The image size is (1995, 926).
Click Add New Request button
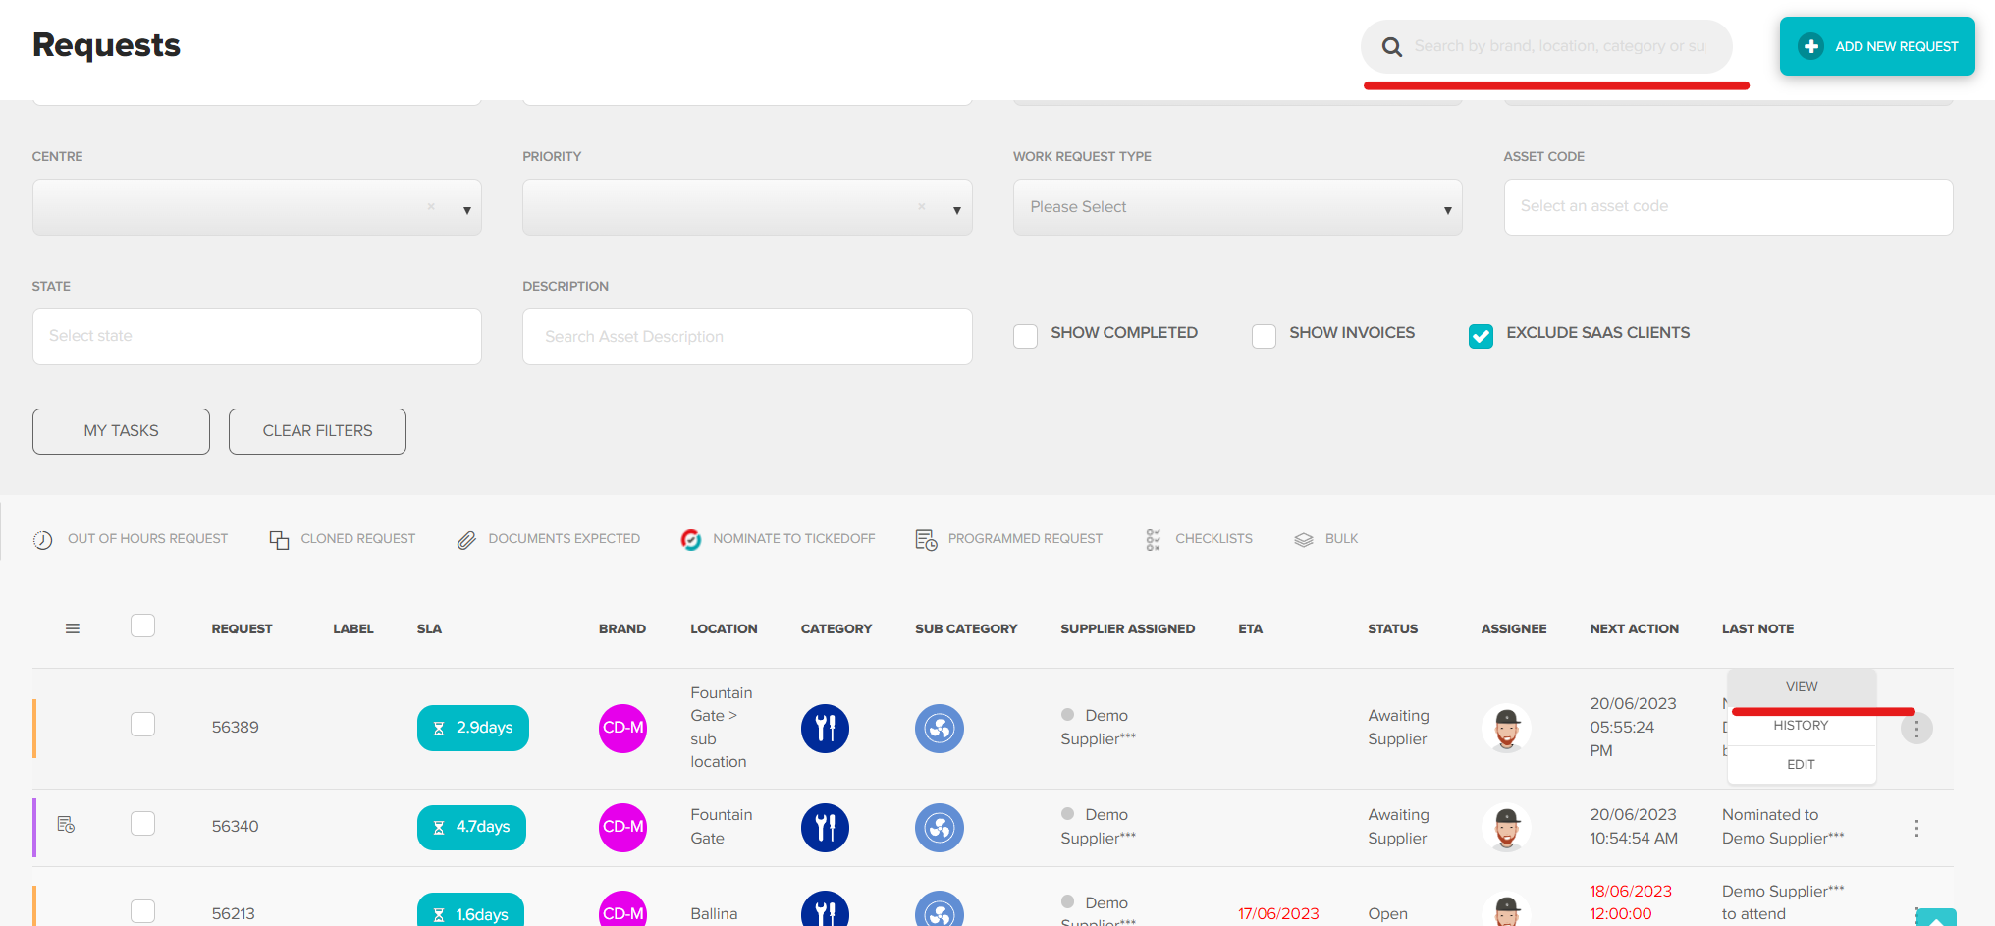(x=1876, y=46)
